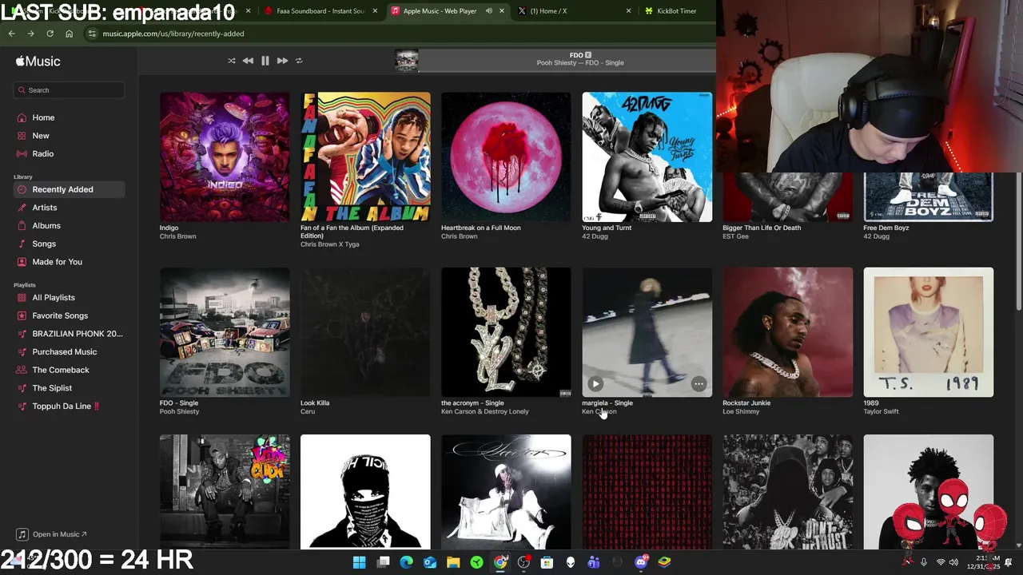Open more options on margiela - Single
This screenshot has height=575, width=1023.
(699, 384)
